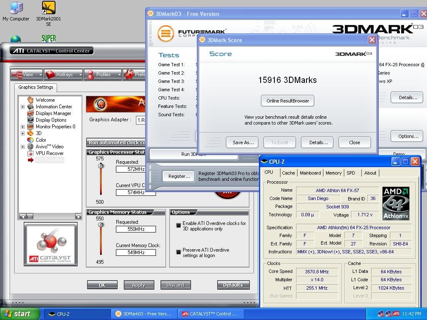Click Save As in 3DMark Score dialog

[x=242, y=142]
